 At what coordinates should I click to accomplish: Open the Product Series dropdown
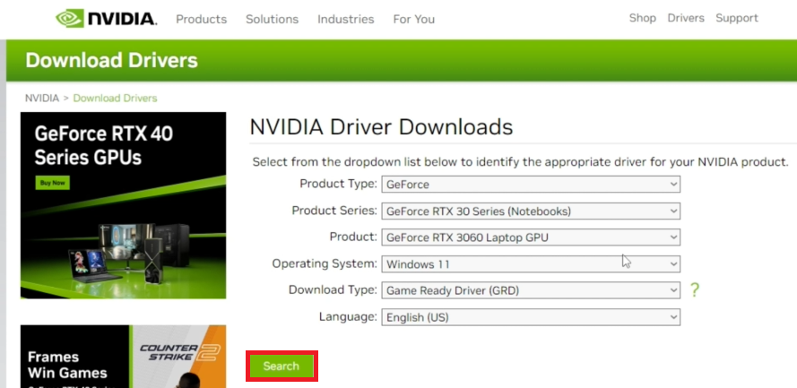[x=531, y=211]
